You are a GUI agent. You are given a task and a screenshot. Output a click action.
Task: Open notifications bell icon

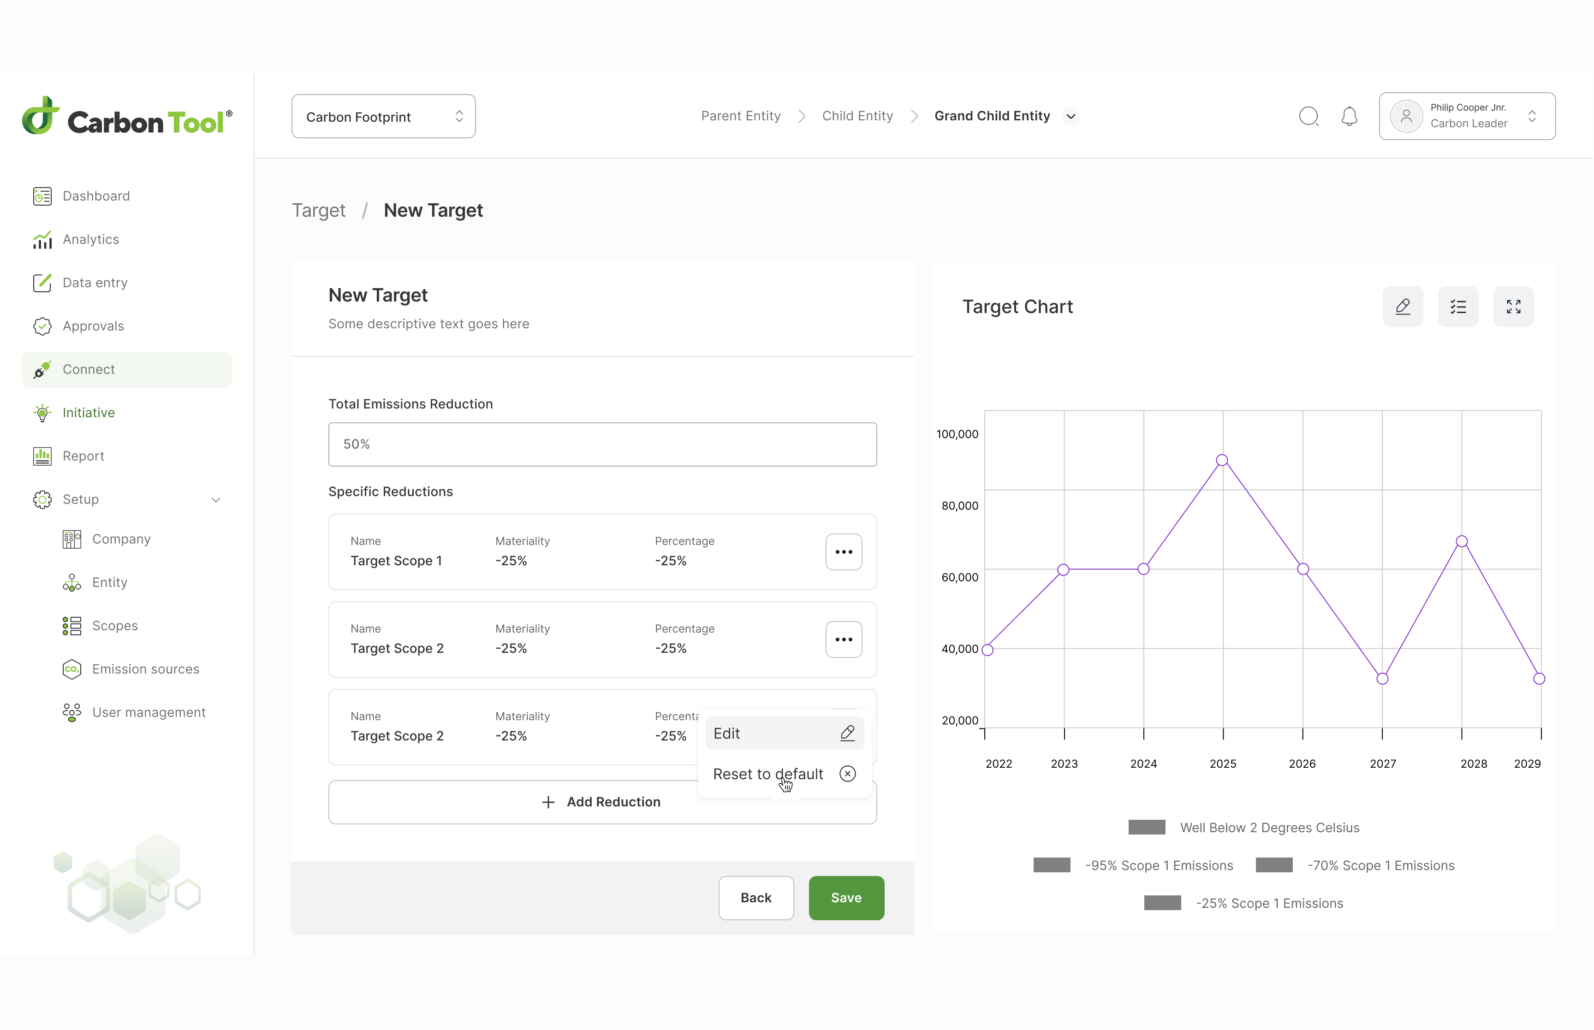(x=1350, y=116)
